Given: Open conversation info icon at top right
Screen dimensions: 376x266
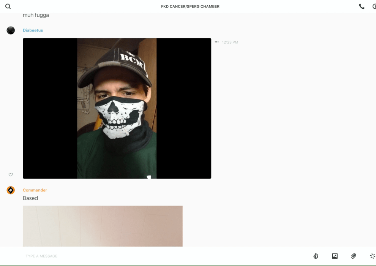Looking at the screenshot, I should click(374, 6).
